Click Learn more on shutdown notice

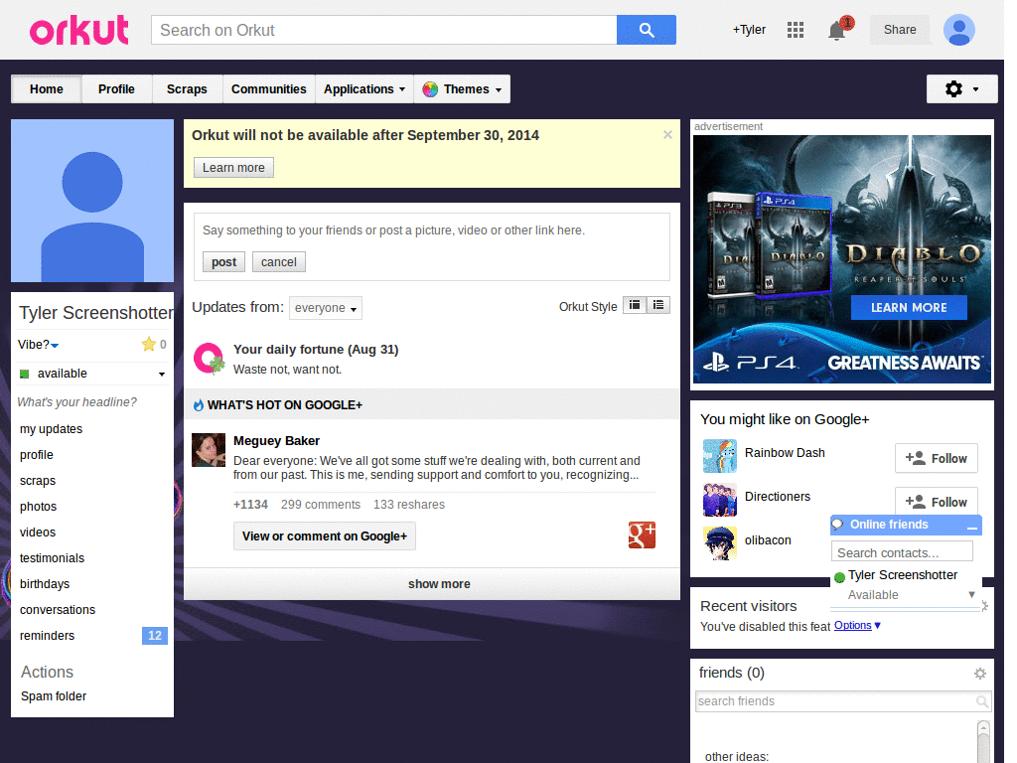[233, 167]
